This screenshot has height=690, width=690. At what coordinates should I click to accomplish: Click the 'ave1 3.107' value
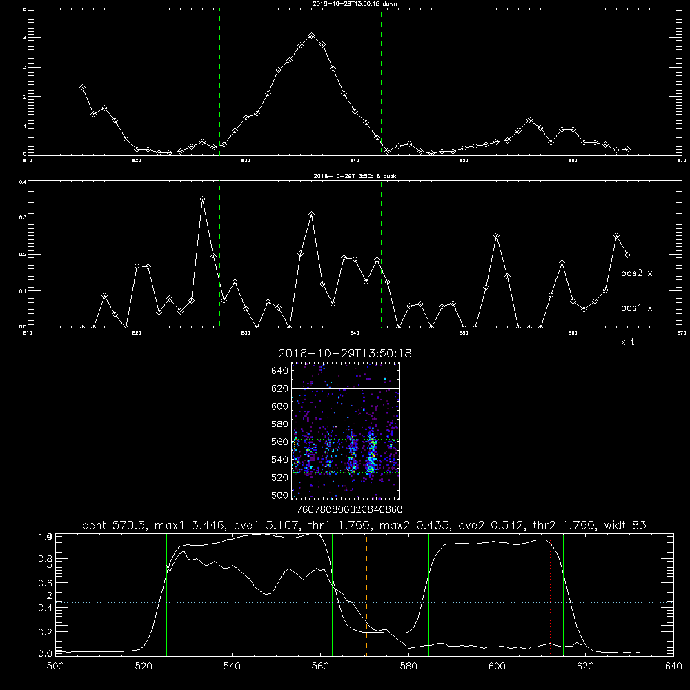(x=266, y=525)
